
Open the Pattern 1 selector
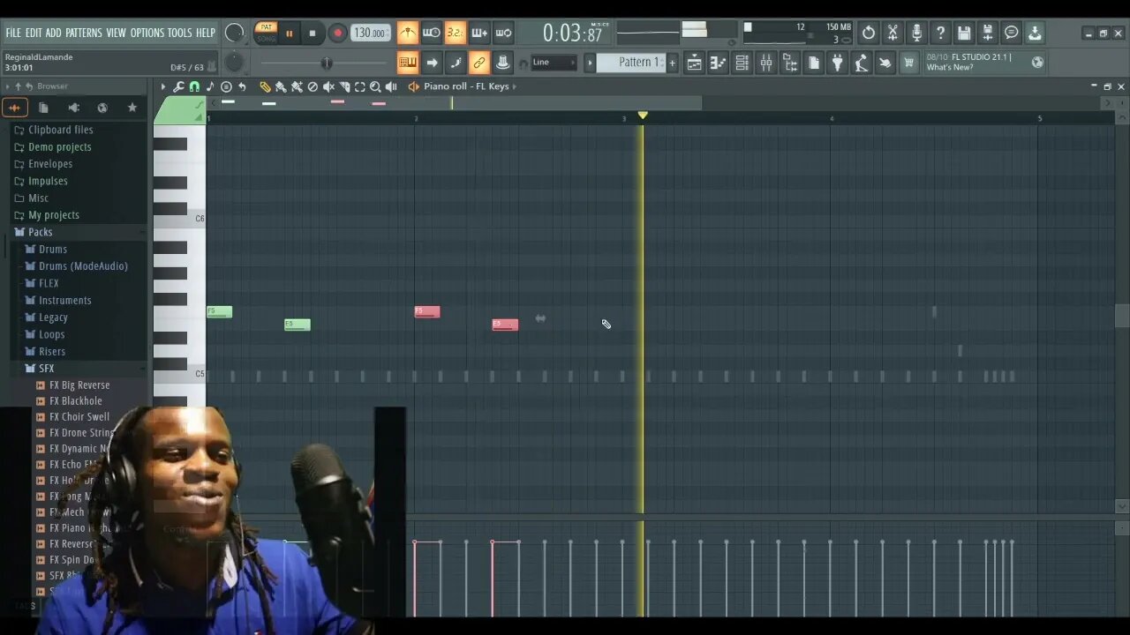(x=631, y=63)
